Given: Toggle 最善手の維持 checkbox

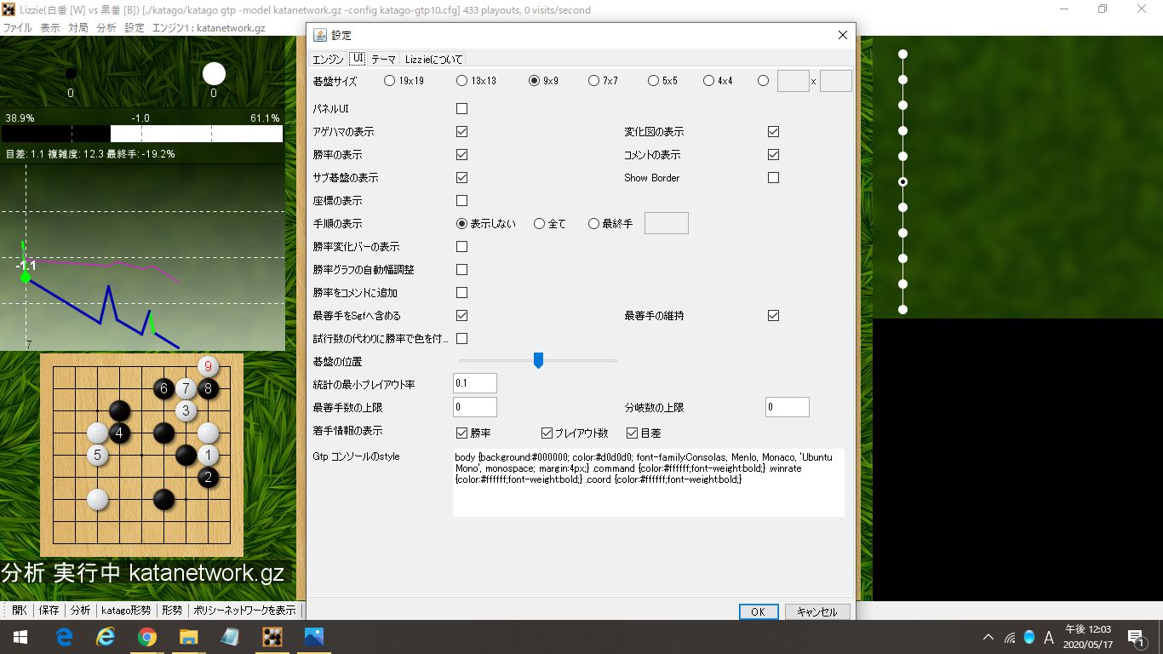Looking at the screenshot, I should click(x=773, y=316).
